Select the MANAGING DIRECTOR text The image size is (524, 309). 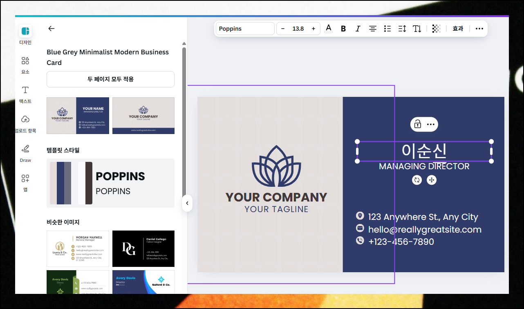click(424, 166)
